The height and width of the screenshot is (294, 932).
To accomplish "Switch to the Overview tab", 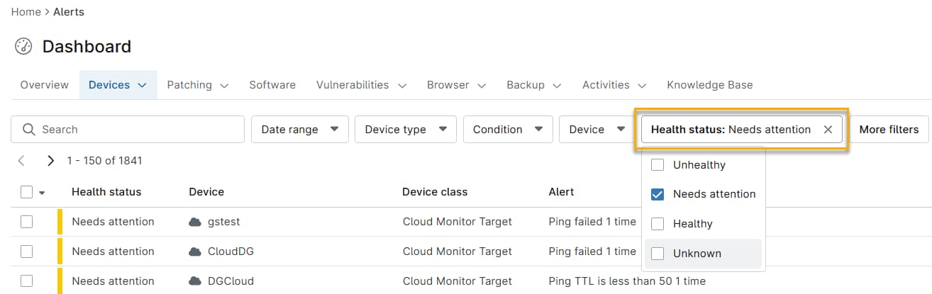I will [x=45, y=85].
